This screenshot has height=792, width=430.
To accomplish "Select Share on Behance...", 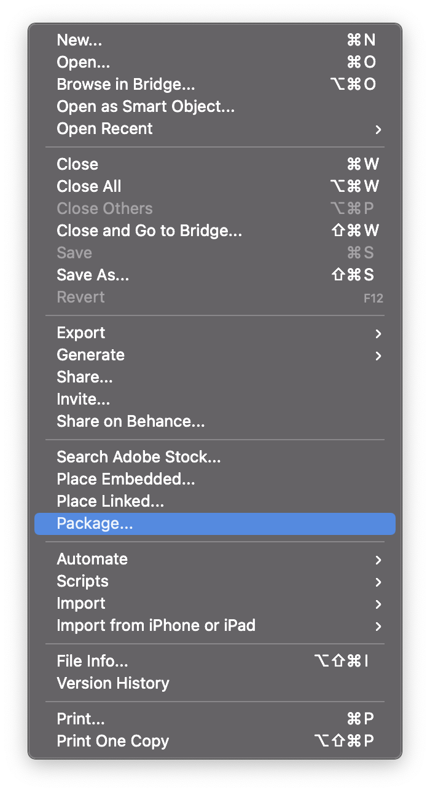I will [131, 421].
